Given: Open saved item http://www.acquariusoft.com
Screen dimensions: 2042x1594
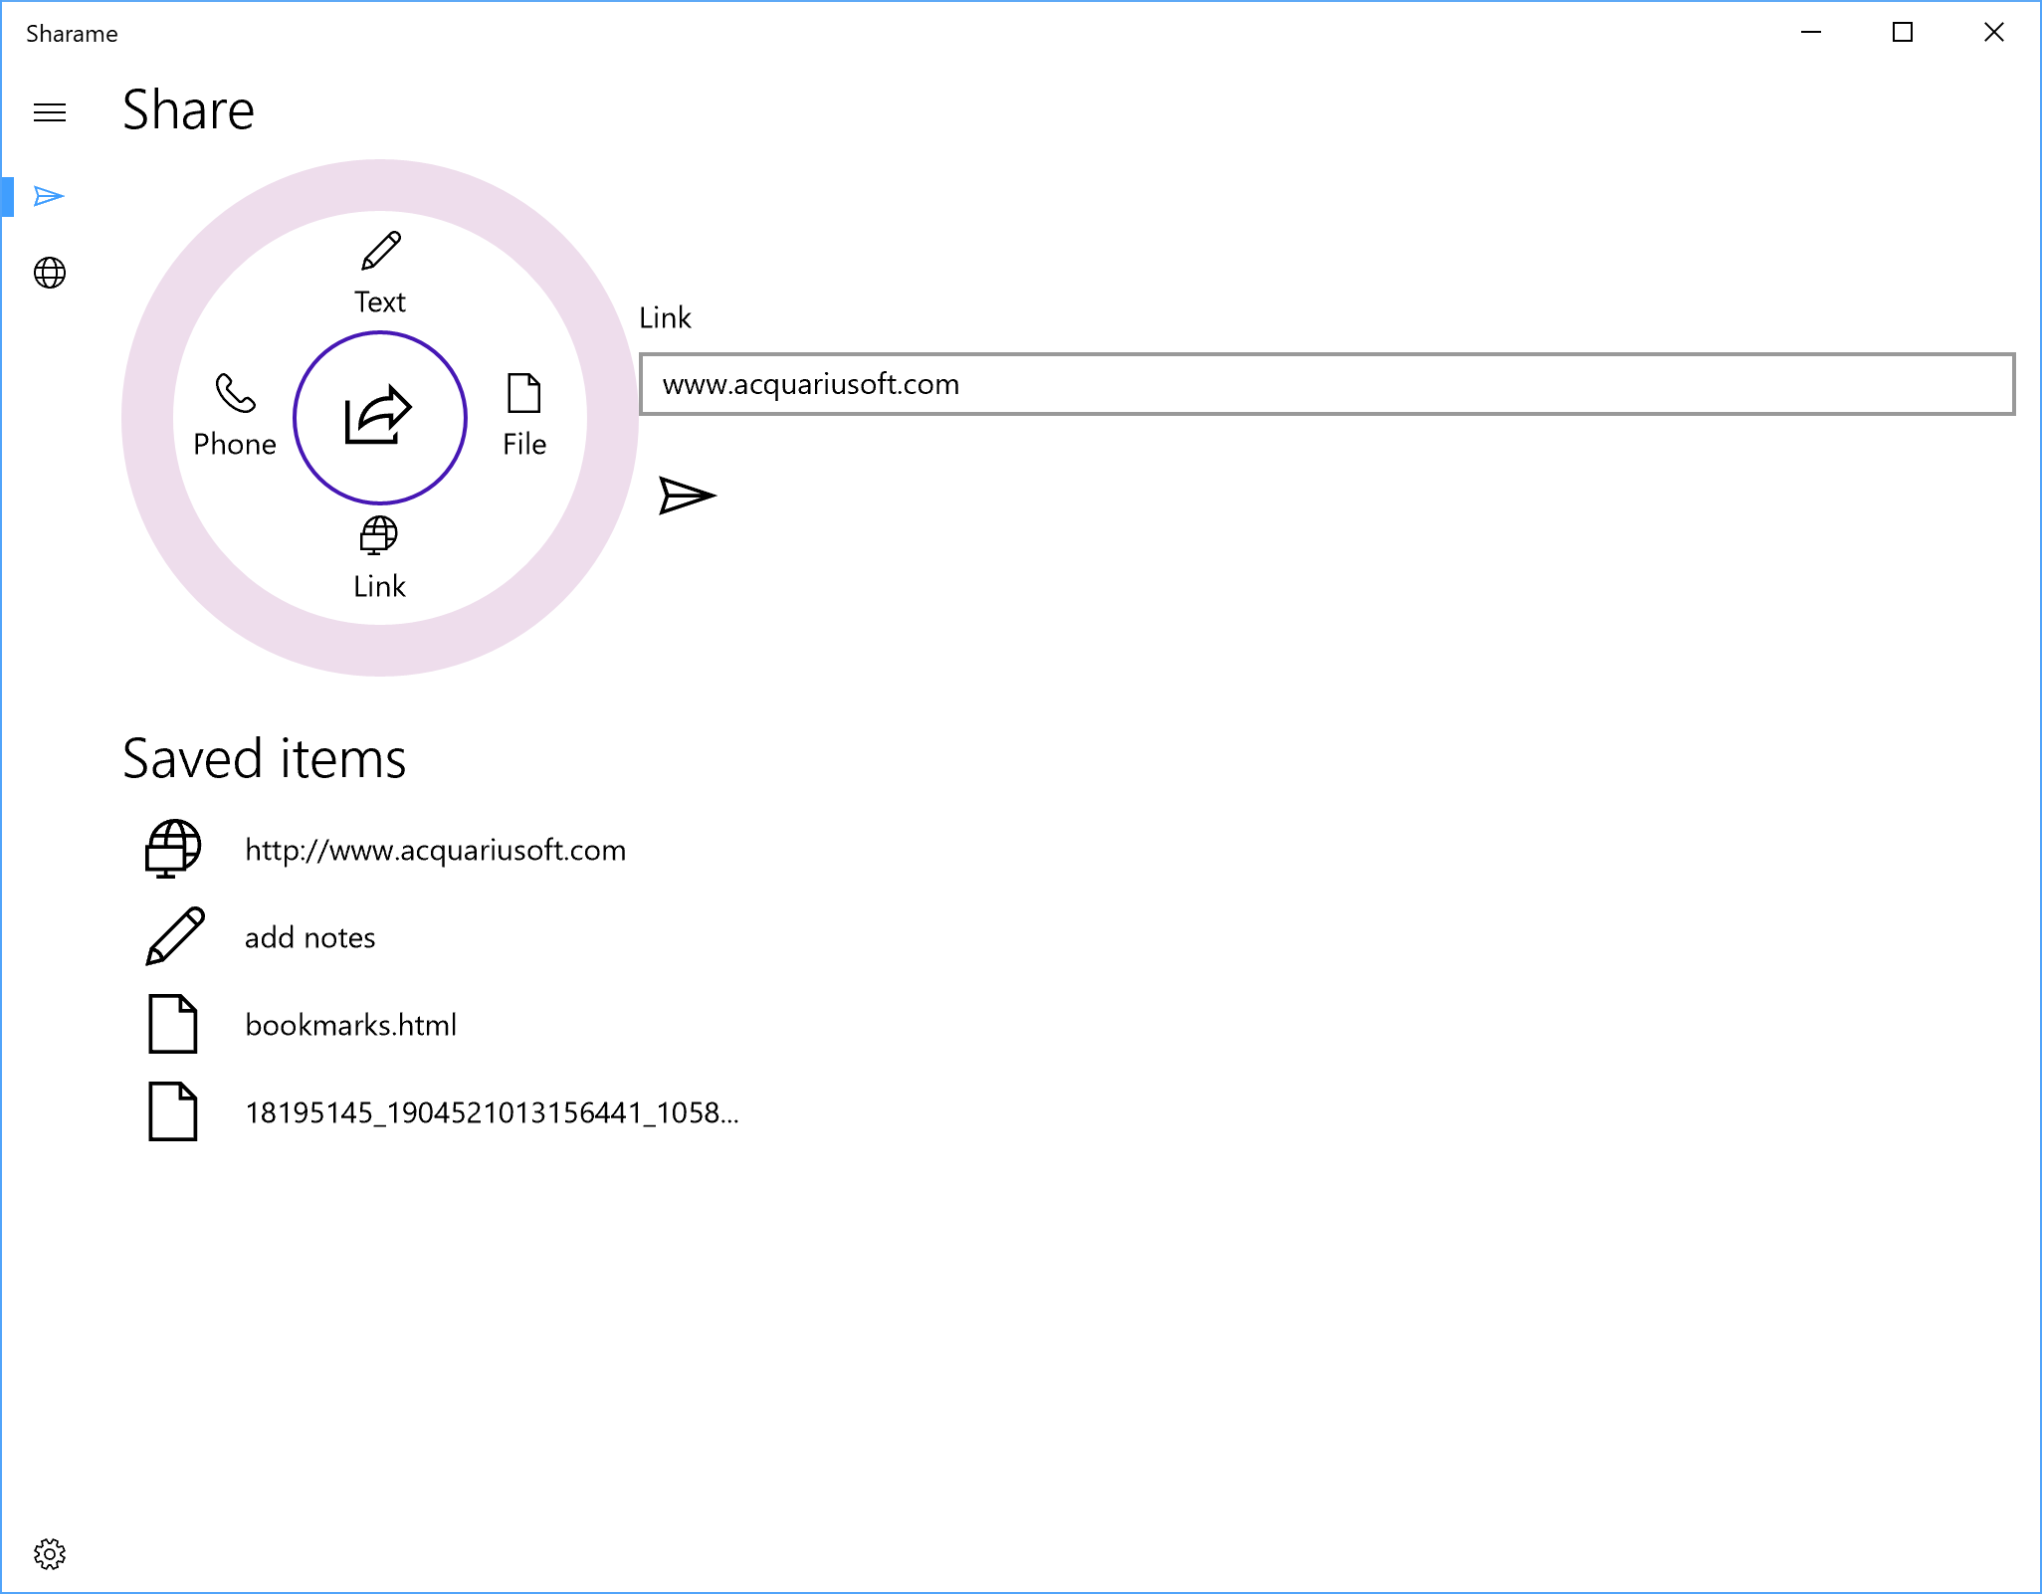Looking at the screenshot, I should [x=435, y=851].
